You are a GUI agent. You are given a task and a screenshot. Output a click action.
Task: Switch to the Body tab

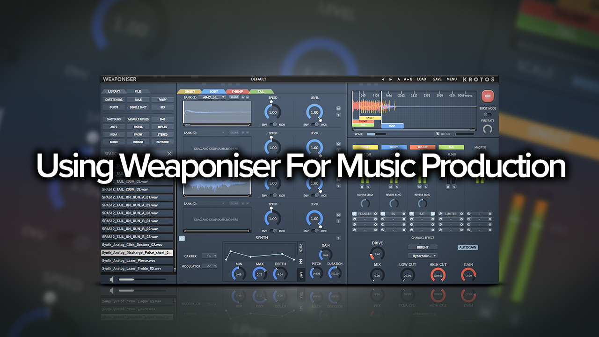pos(214,91)
